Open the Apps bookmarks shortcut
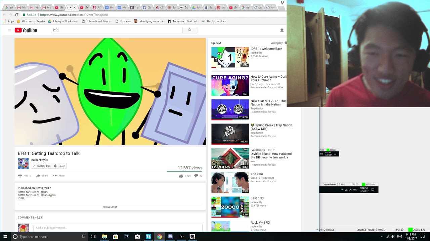The image size is (430, 241). 8,21
